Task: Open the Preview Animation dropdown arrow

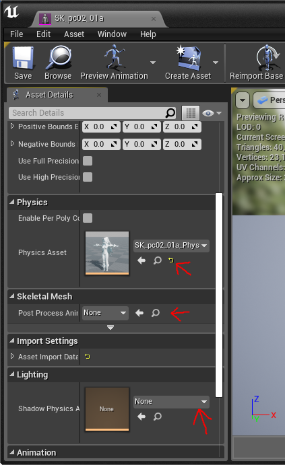Action: coord(153,63)
